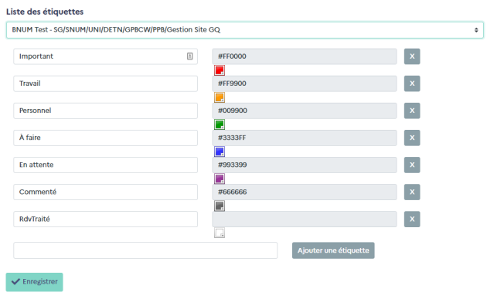Delete the Important label with X
Screen dimensions: 487x296
pos(412,56)
